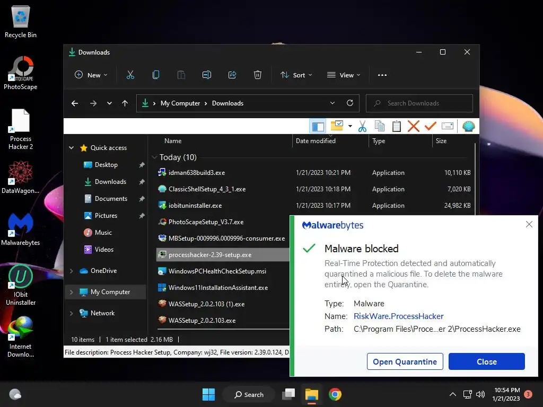
Task: Click the Type column header
Action: click(379, 141)
